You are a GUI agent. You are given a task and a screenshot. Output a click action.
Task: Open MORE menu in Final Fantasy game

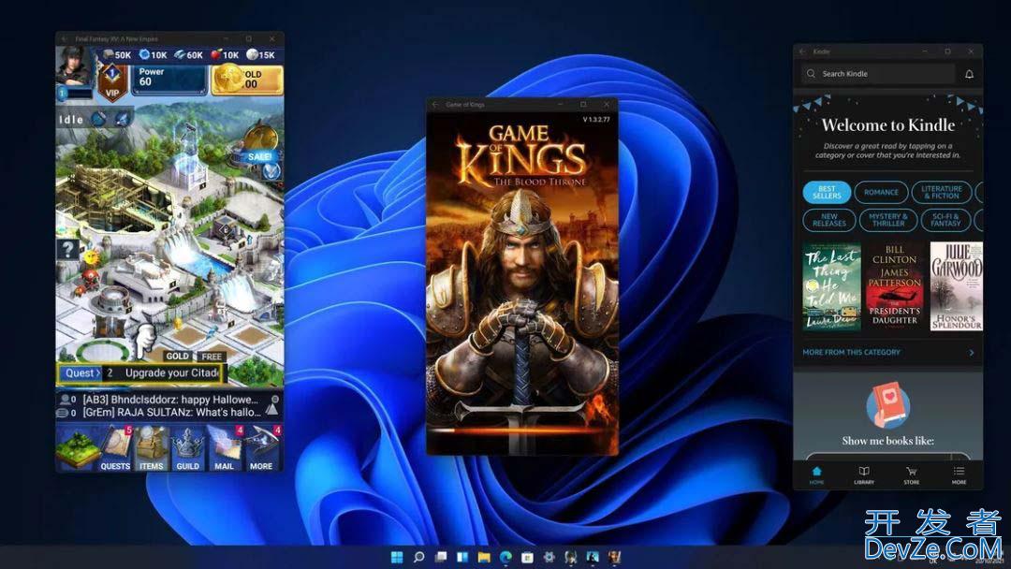click(x=262, y=448)
